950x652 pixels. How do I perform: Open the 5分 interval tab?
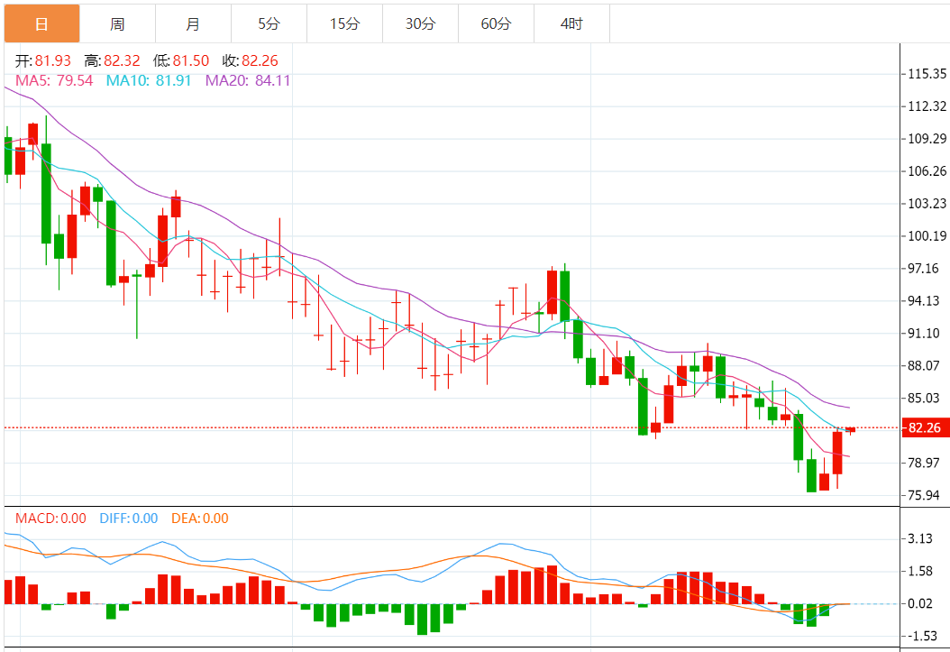coord(269,23)
